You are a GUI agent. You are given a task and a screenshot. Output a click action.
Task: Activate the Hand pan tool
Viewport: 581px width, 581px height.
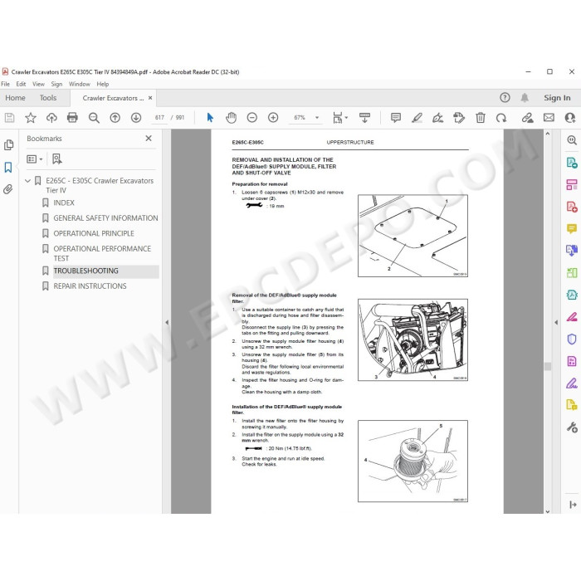[231, 118]
